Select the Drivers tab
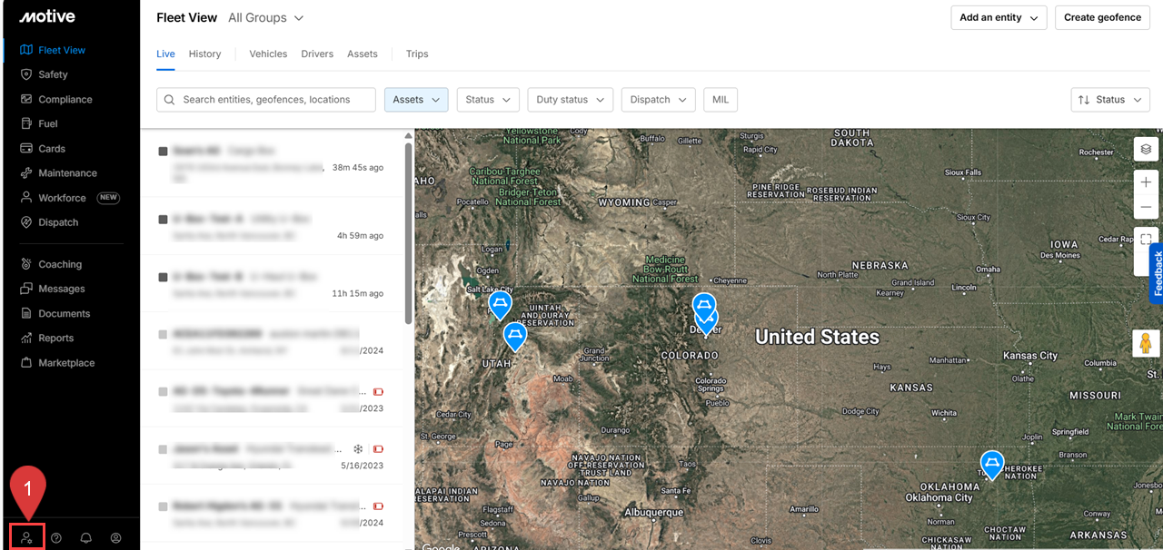Screen dimensions: 1163x550 [x=317, y=54]
